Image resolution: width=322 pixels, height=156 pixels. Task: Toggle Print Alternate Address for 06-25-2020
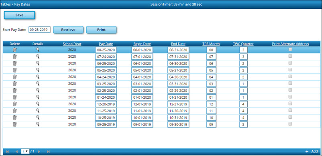click(x=290, y=63)
